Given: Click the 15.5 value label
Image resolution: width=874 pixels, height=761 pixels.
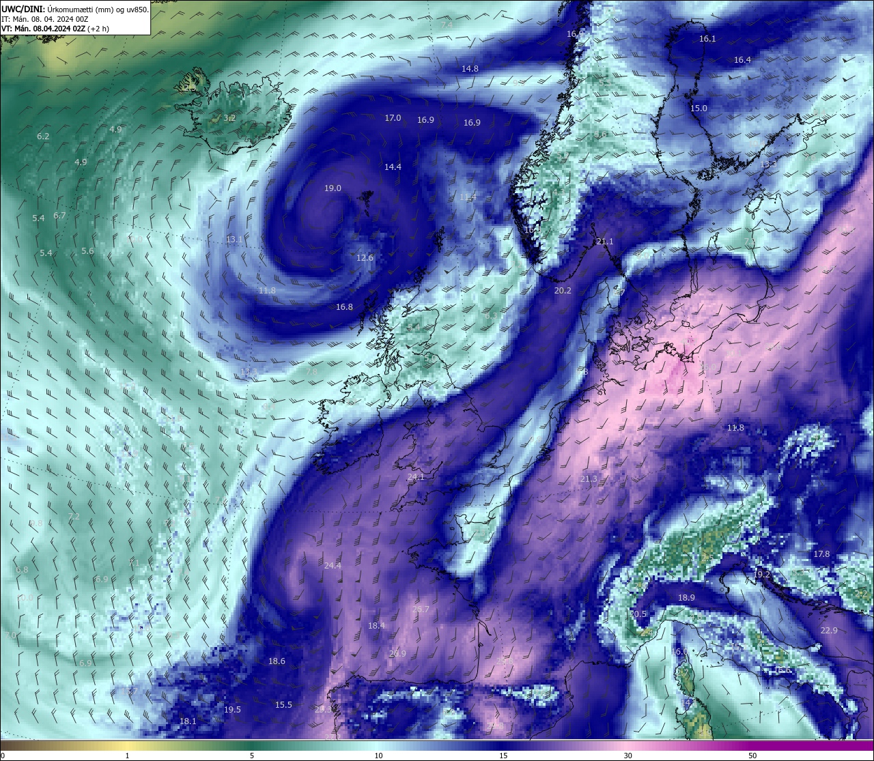Looking at the screenshot, I should pos(283,705).
